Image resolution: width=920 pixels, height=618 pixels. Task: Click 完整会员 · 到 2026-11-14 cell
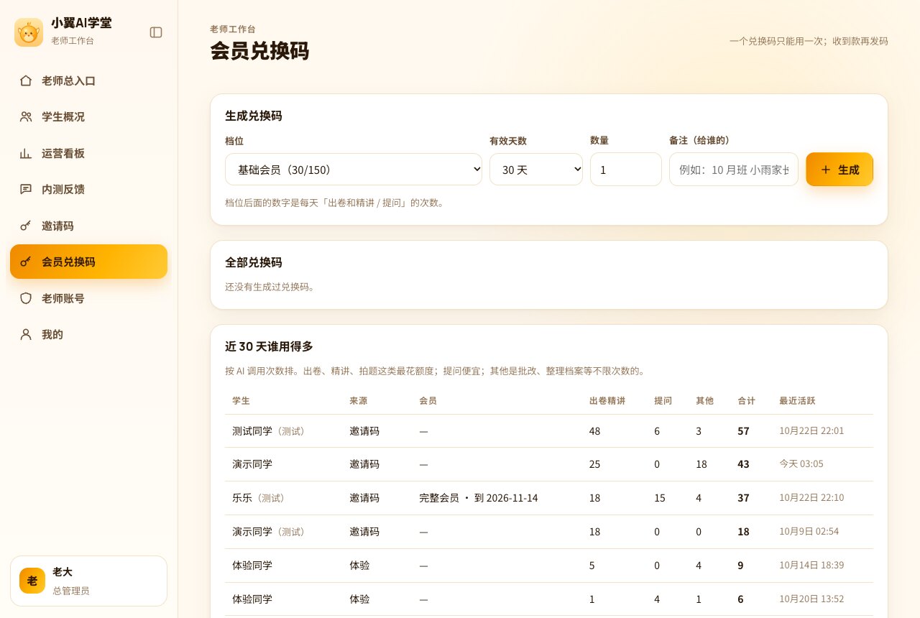click(479, 498)
